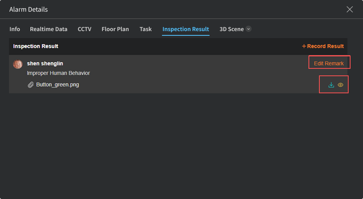Screen dimensions: 363x199
Task: Switch to the 3D Scene tab
Action: (x=231, y=29)
